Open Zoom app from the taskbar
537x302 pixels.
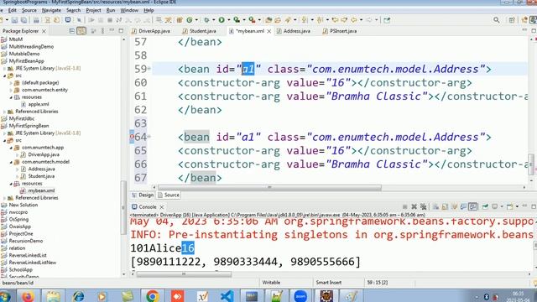coord(300,296)
